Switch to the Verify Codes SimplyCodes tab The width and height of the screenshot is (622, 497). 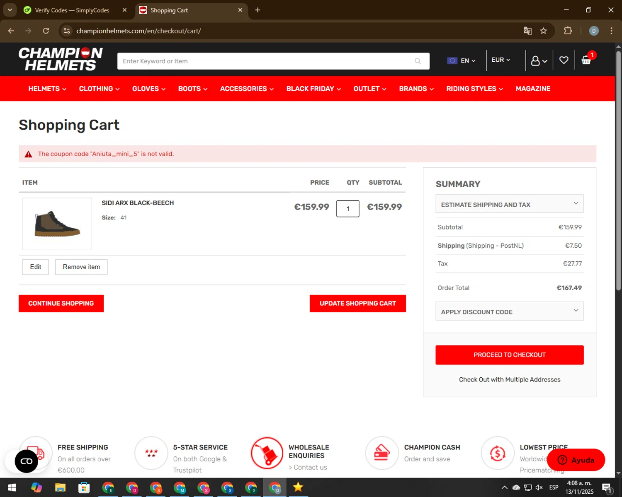[x=72, y=10]
